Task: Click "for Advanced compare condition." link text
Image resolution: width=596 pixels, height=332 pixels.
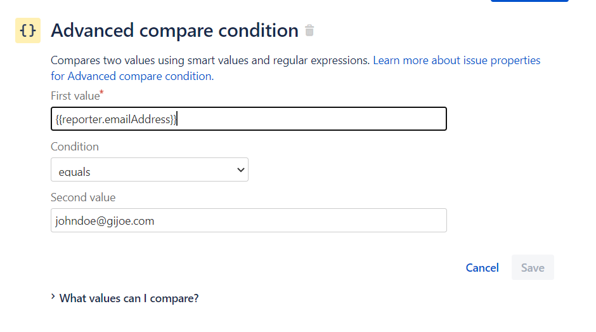Action: click(133, 76)
